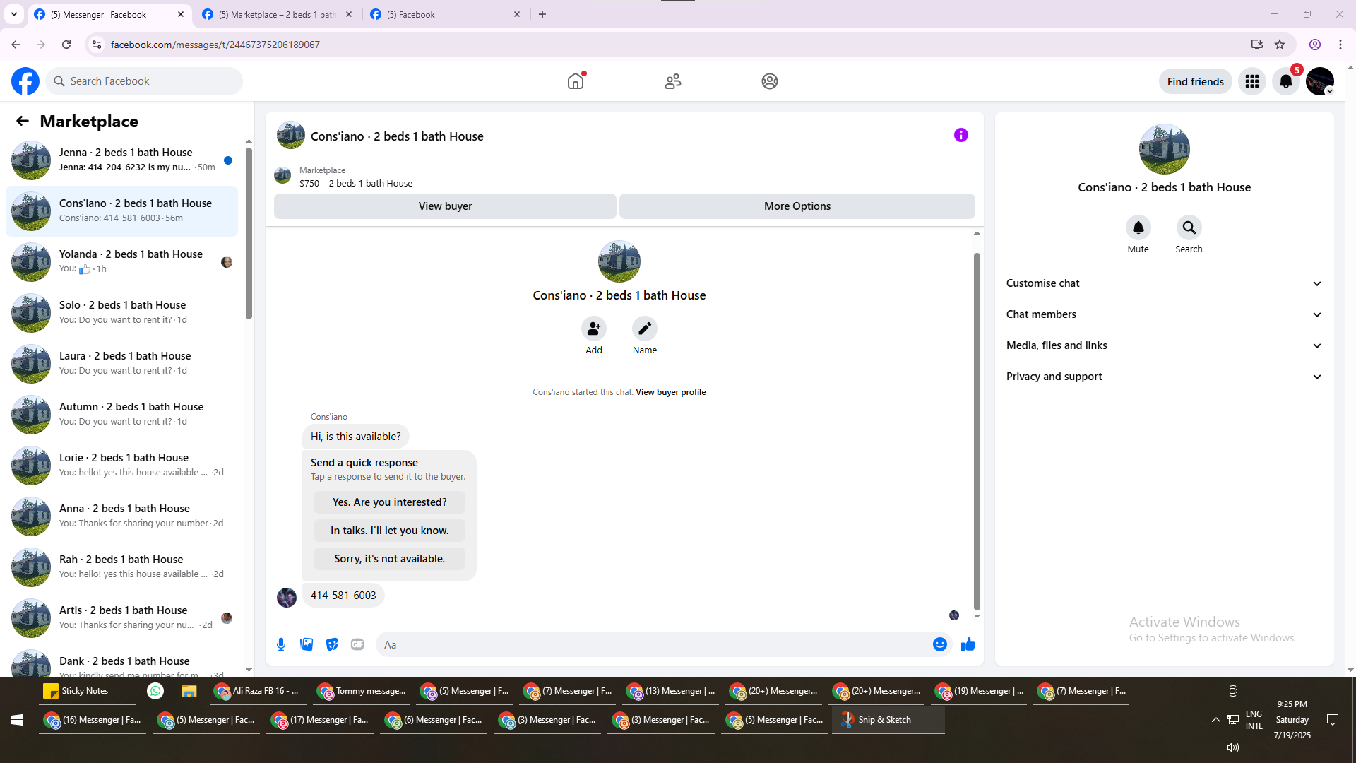This screenshot has width=1356, height=763.
Task: Open the emoji picker in message box
Action: pos(939,644)
